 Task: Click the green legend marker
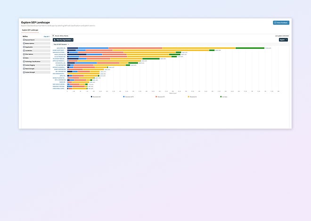221,96
